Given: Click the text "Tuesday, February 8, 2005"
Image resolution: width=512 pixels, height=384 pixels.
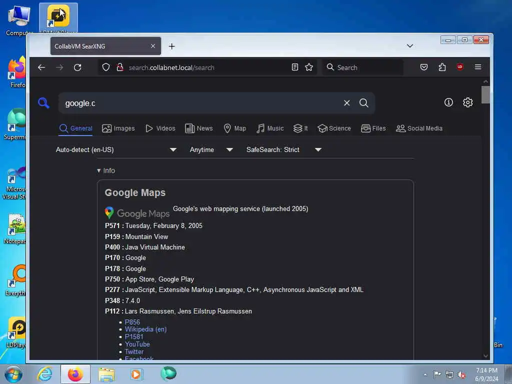Looking at the screenshot, I should (x=163, y=225).
